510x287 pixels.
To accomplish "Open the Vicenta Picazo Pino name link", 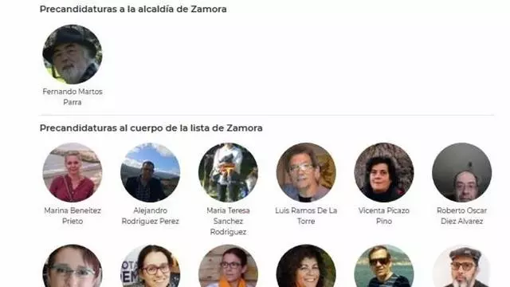I will pyautogui.click(x=384, y=216).
